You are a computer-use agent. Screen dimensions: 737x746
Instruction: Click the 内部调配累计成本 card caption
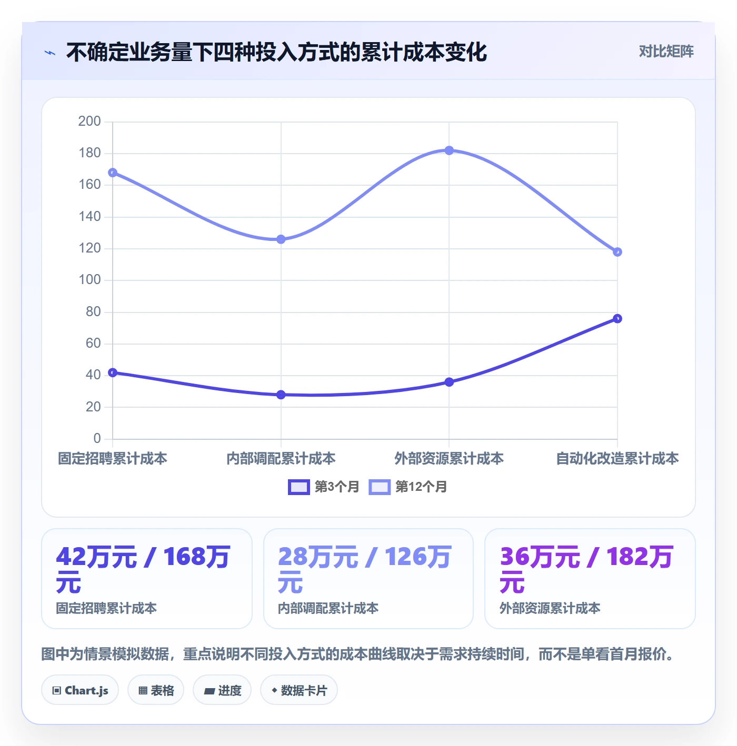[328, 609]
